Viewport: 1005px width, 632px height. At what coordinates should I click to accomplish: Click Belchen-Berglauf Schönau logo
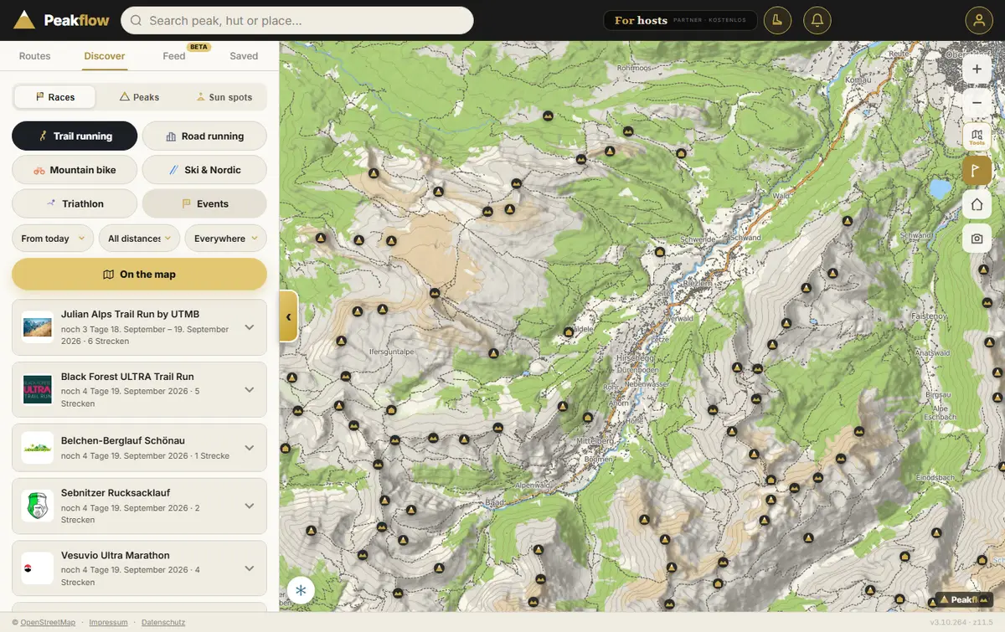(x=38, y=447)
